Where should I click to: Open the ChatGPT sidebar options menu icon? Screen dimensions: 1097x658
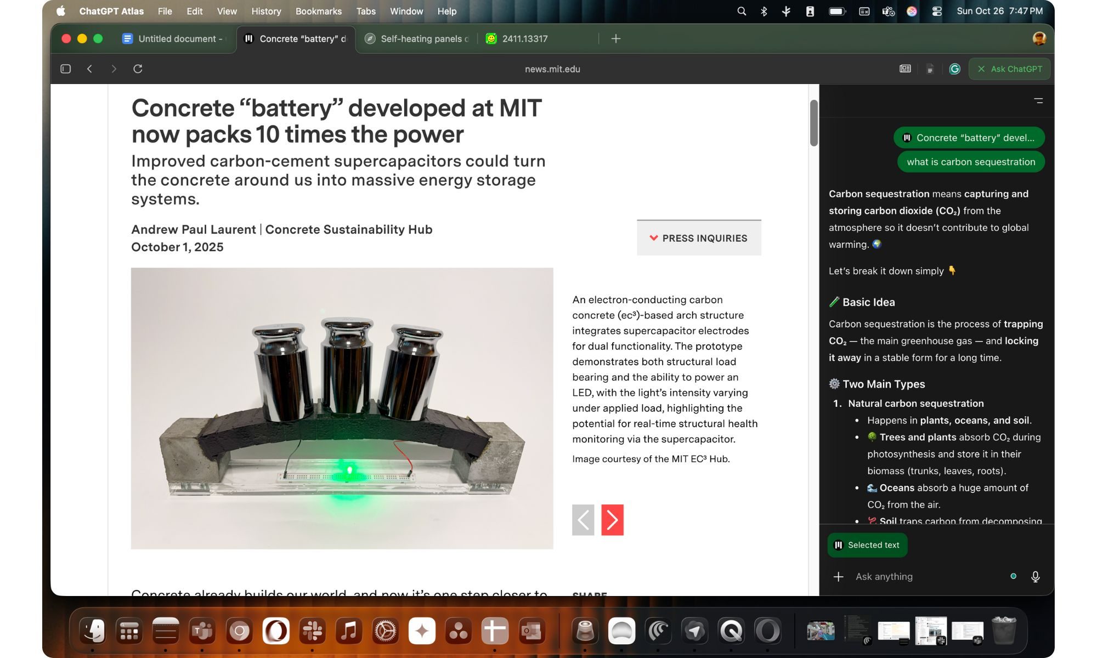point(1038,101)
